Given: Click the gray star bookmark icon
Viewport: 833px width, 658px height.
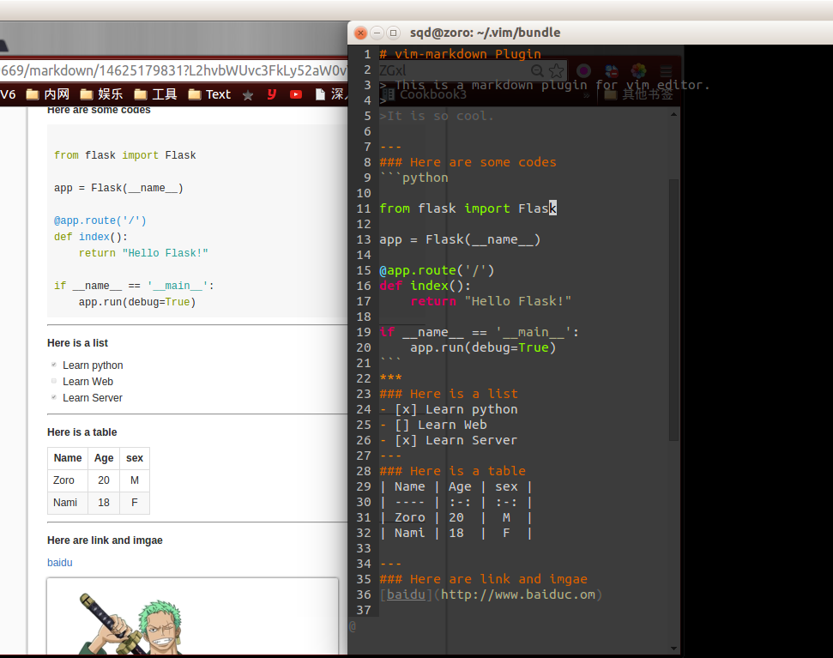Looking at the screenshot, I should 248,95.
